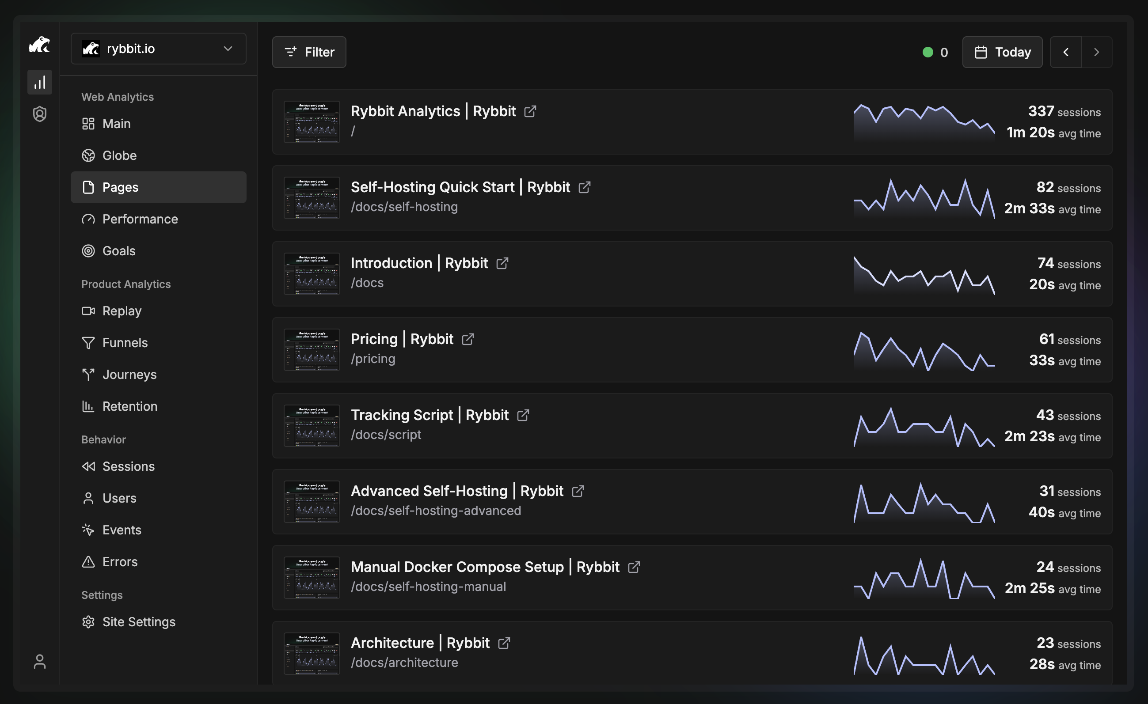1148x704 pixels.
Task: Open external link icon for Tracking Script
Action: (523, 415)
